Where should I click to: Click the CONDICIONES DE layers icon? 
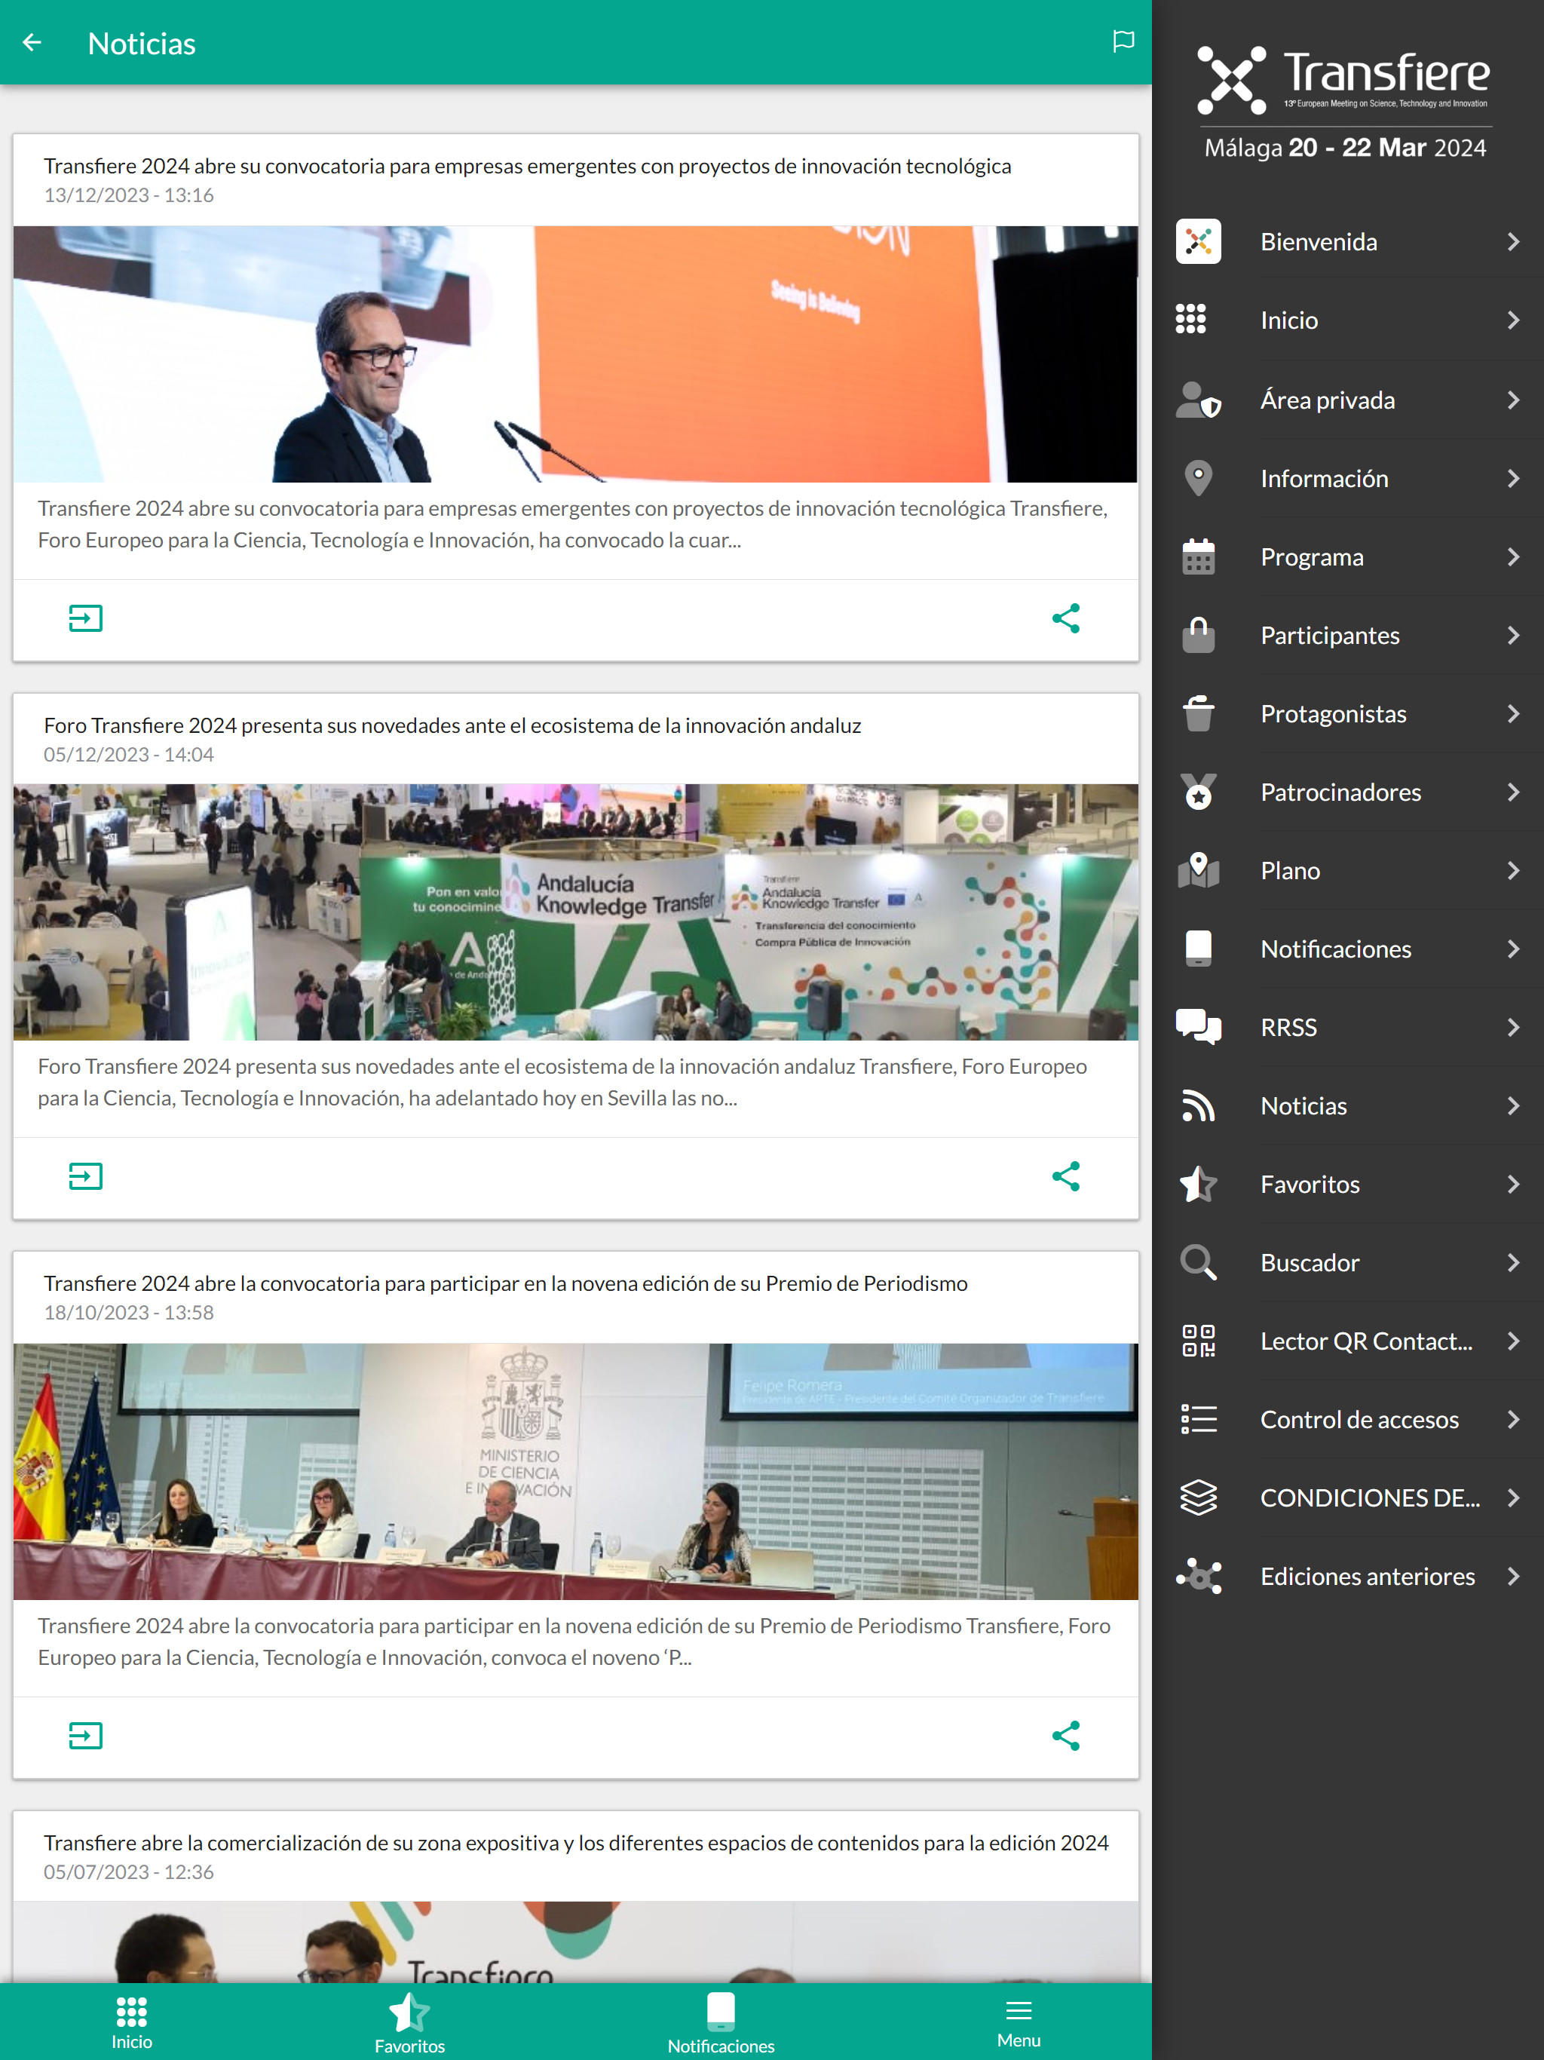pos(1199,1497)
